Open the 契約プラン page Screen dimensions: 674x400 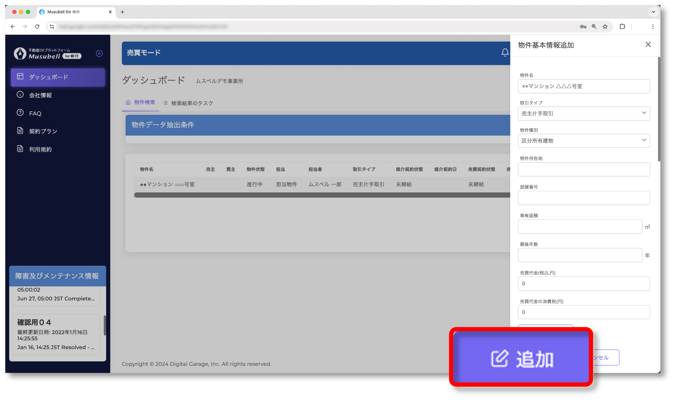(43, 131)
